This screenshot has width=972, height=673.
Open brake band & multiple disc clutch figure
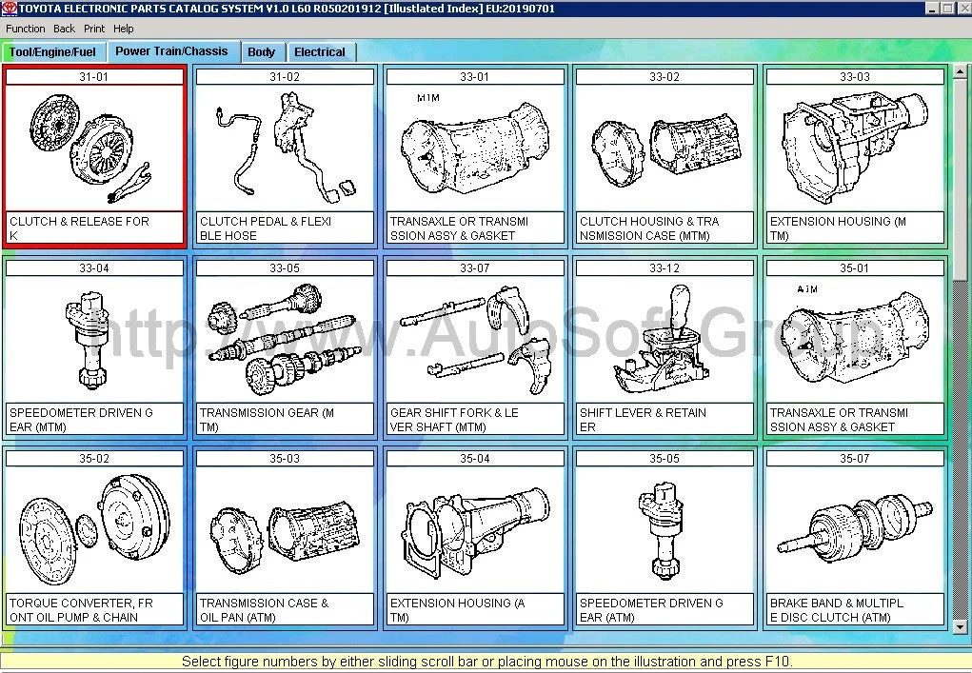click(854, 530)
